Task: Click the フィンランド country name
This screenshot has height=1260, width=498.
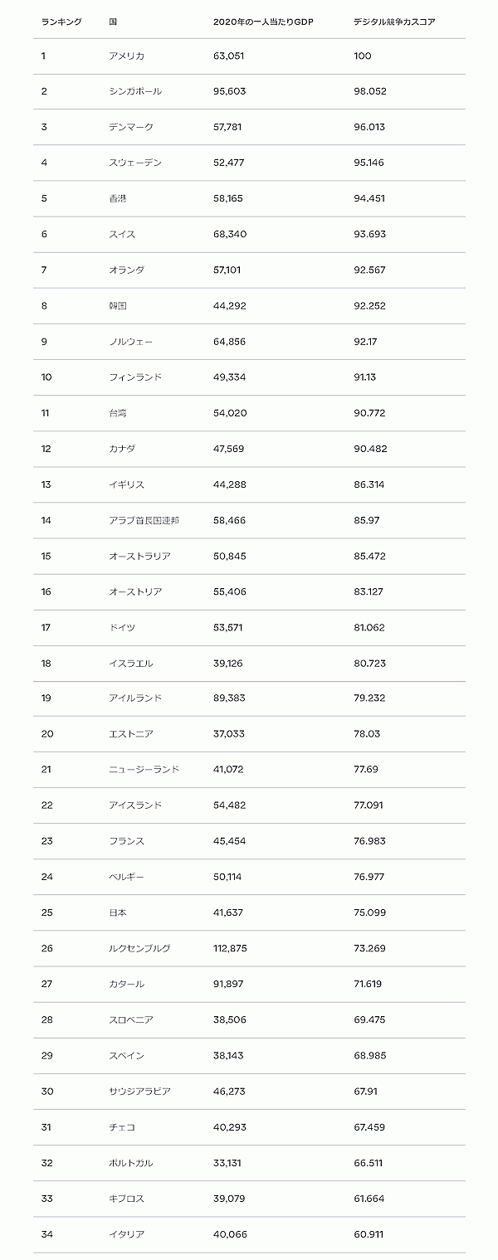Action: coord(135,377)
